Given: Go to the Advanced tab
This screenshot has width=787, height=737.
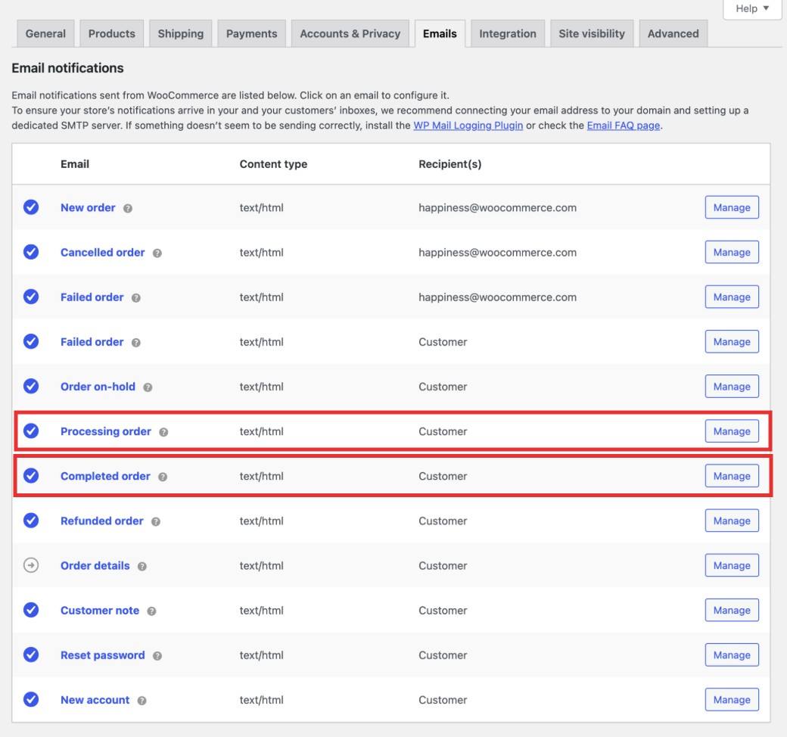Looking at the screenshot, I should pos(673,33).
